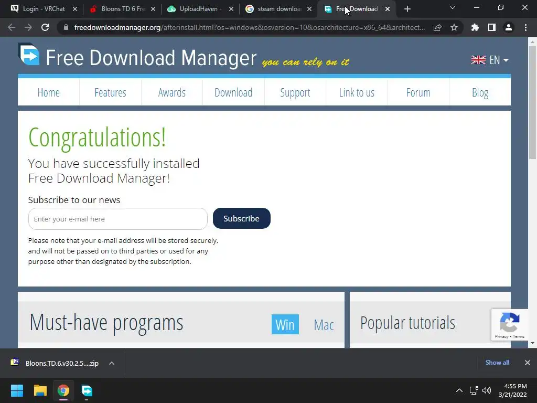Share this page using the share icon
The width and height of the screenshot is (537, 403).
[437, 27]
